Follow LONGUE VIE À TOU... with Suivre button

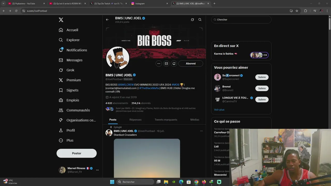(x=262, y=99)
